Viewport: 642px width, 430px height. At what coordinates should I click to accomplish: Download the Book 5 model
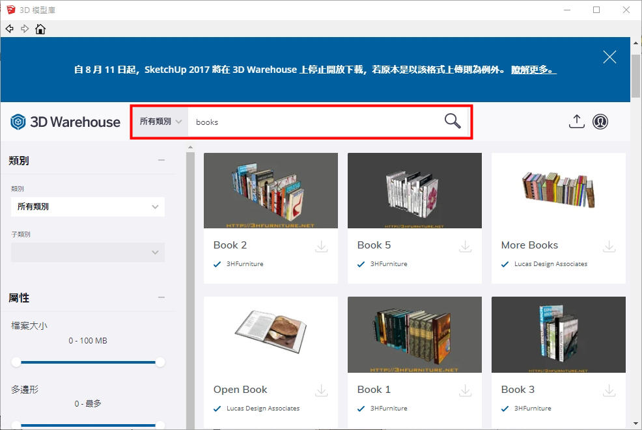coord(465,247)
